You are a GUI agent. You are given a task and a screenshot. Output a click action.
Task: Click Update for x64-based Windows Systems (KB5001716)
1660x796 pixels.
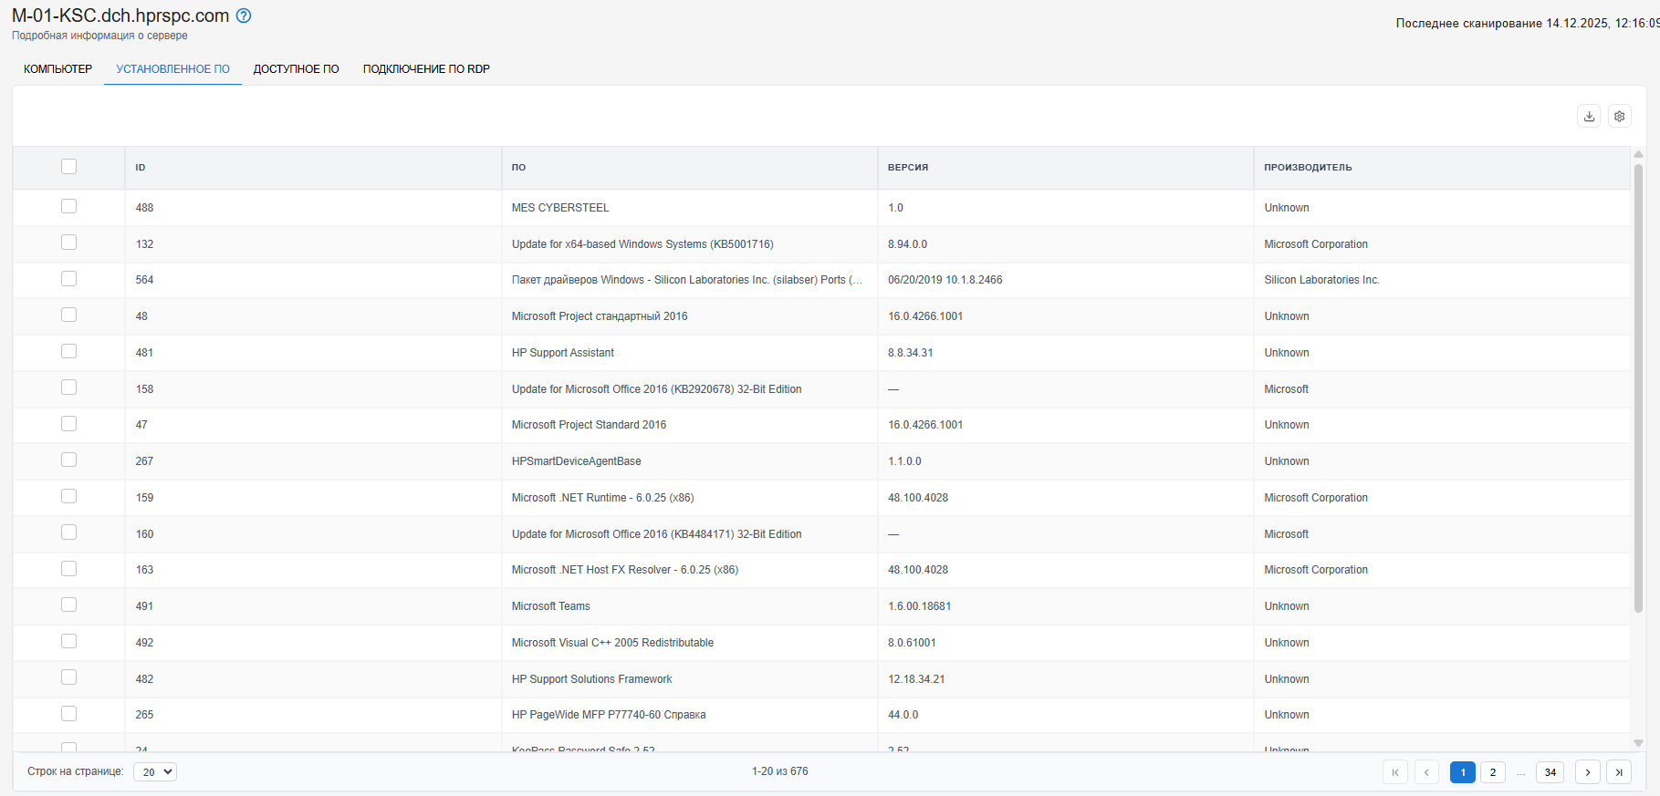[x=642, y=244]
